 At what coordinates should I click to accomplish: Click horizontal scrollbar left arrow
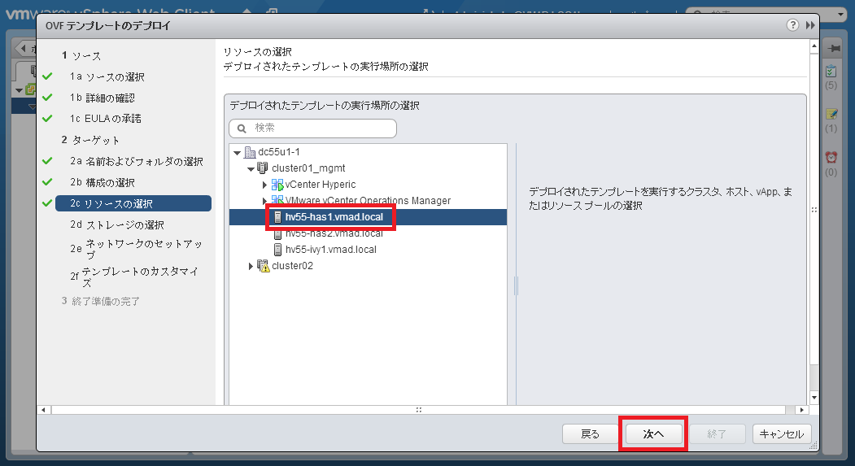[44, 410]
